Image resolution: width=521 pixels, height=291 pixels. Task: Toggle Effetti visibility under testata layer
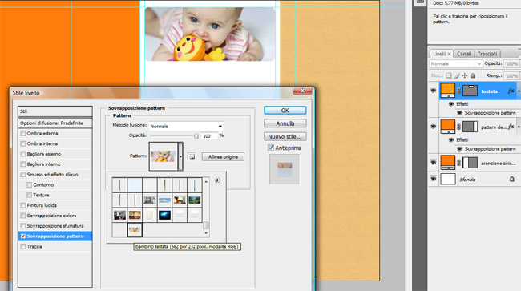[x=451, y=104]
